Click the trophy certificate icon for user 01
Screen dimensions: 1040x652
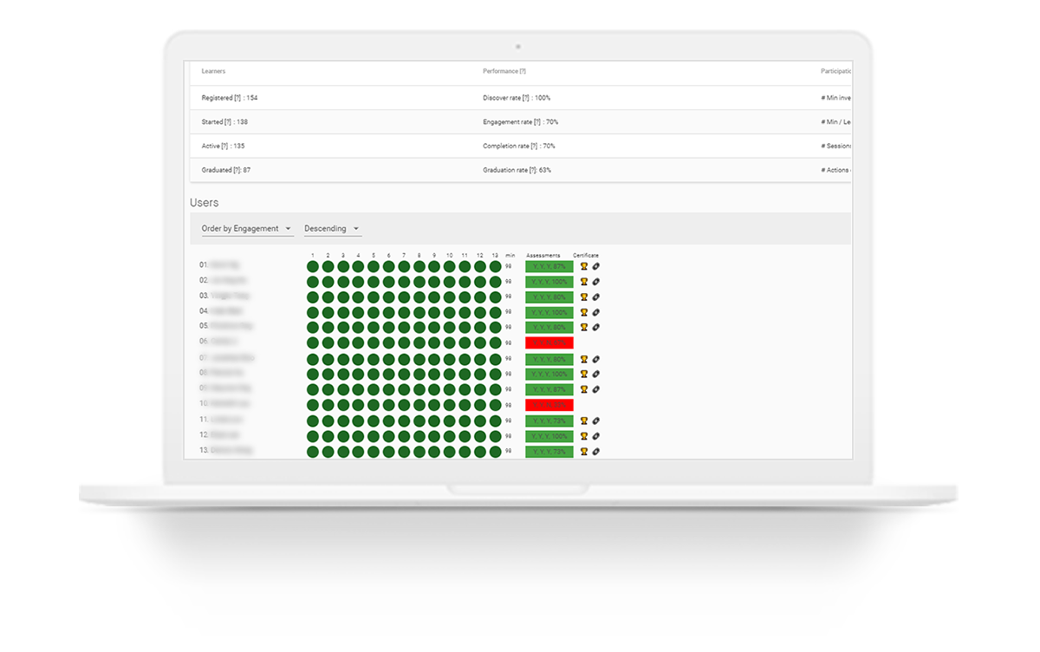(x=583, y=265)
